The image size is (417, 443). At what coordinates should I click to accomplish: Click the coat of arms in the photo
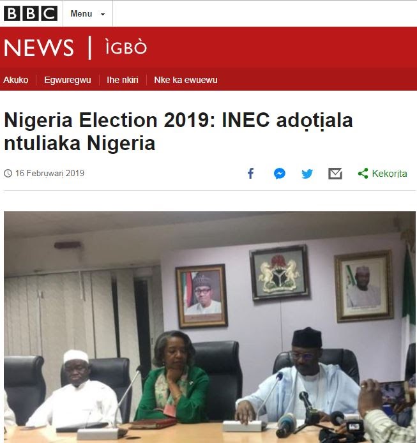point(279,273)
